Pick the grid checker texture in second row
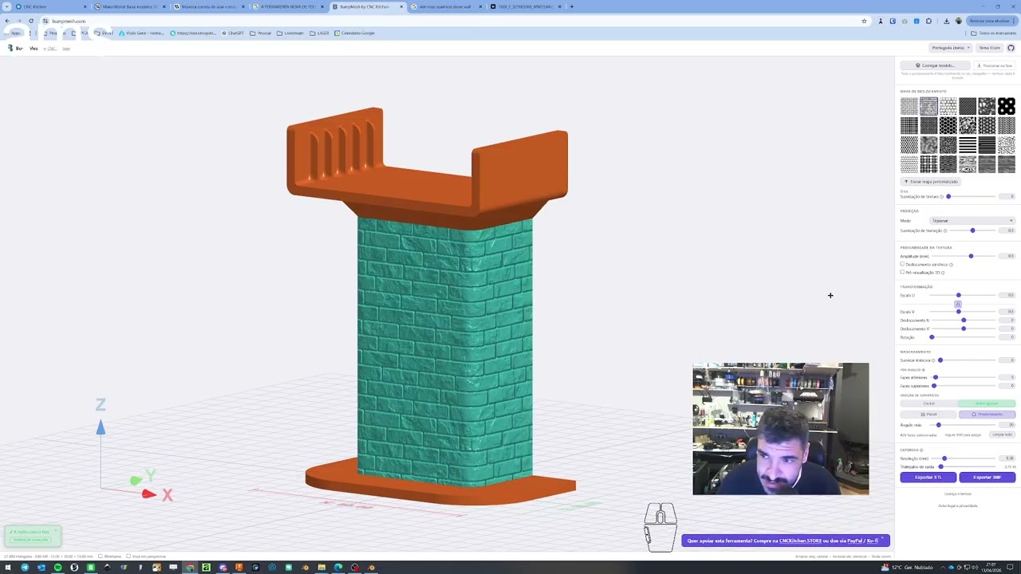 [909, 125]
